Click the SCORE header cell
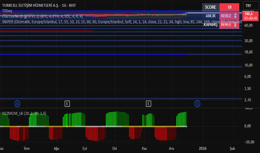This screenshot has height=153, width=260. [x=210, y=7]
